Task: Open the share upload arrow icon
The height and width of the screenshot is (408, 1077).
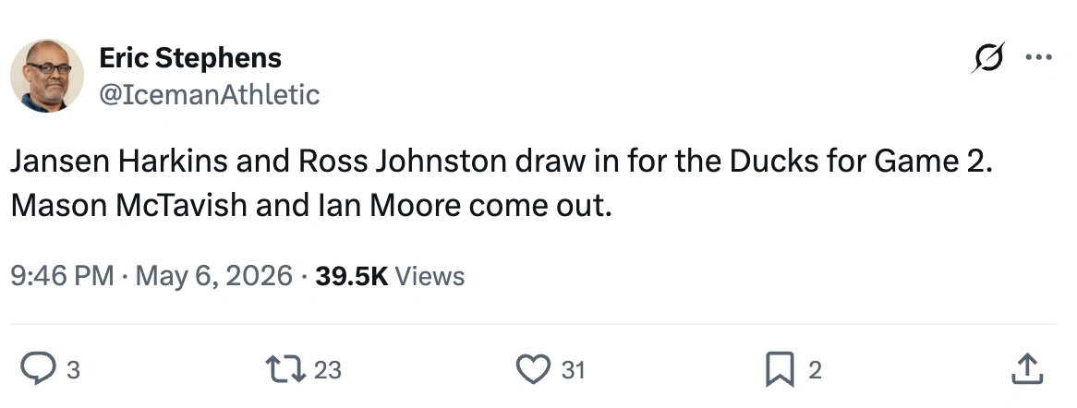Action: pos(1027,369)
